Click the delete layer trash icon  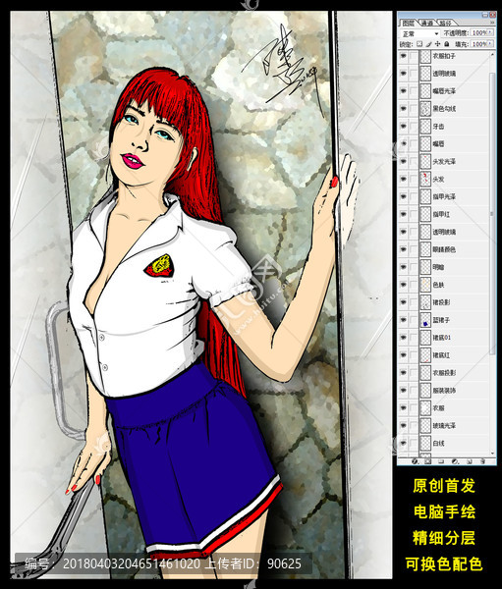coord(482,460)
